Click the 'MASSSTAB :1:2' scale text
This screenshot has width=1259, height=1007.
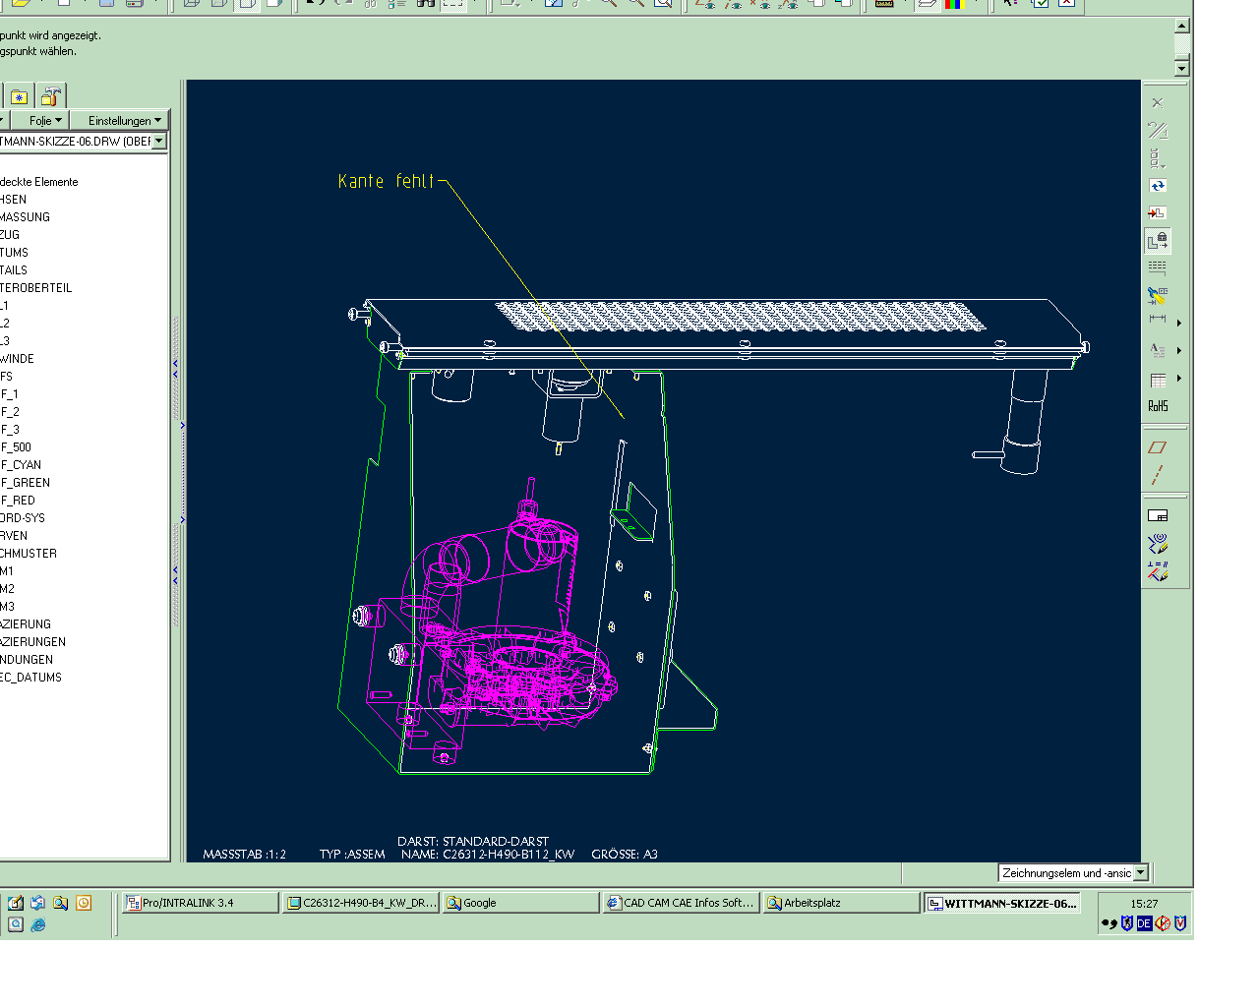point(244,855)
